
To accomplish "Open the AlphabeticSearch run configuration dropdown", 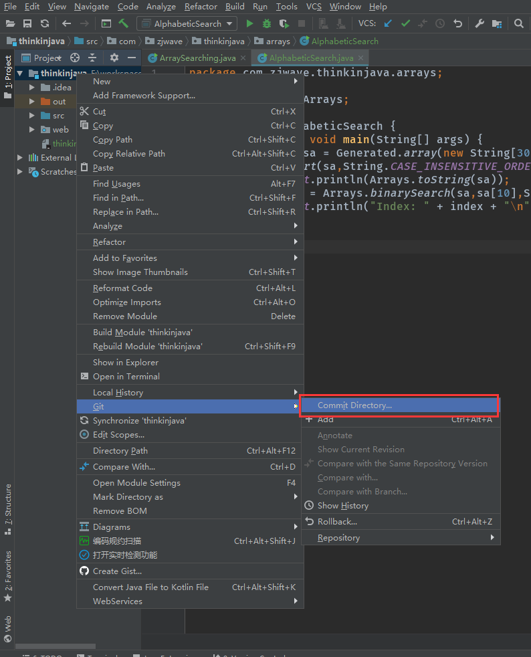I will point(187,23).
